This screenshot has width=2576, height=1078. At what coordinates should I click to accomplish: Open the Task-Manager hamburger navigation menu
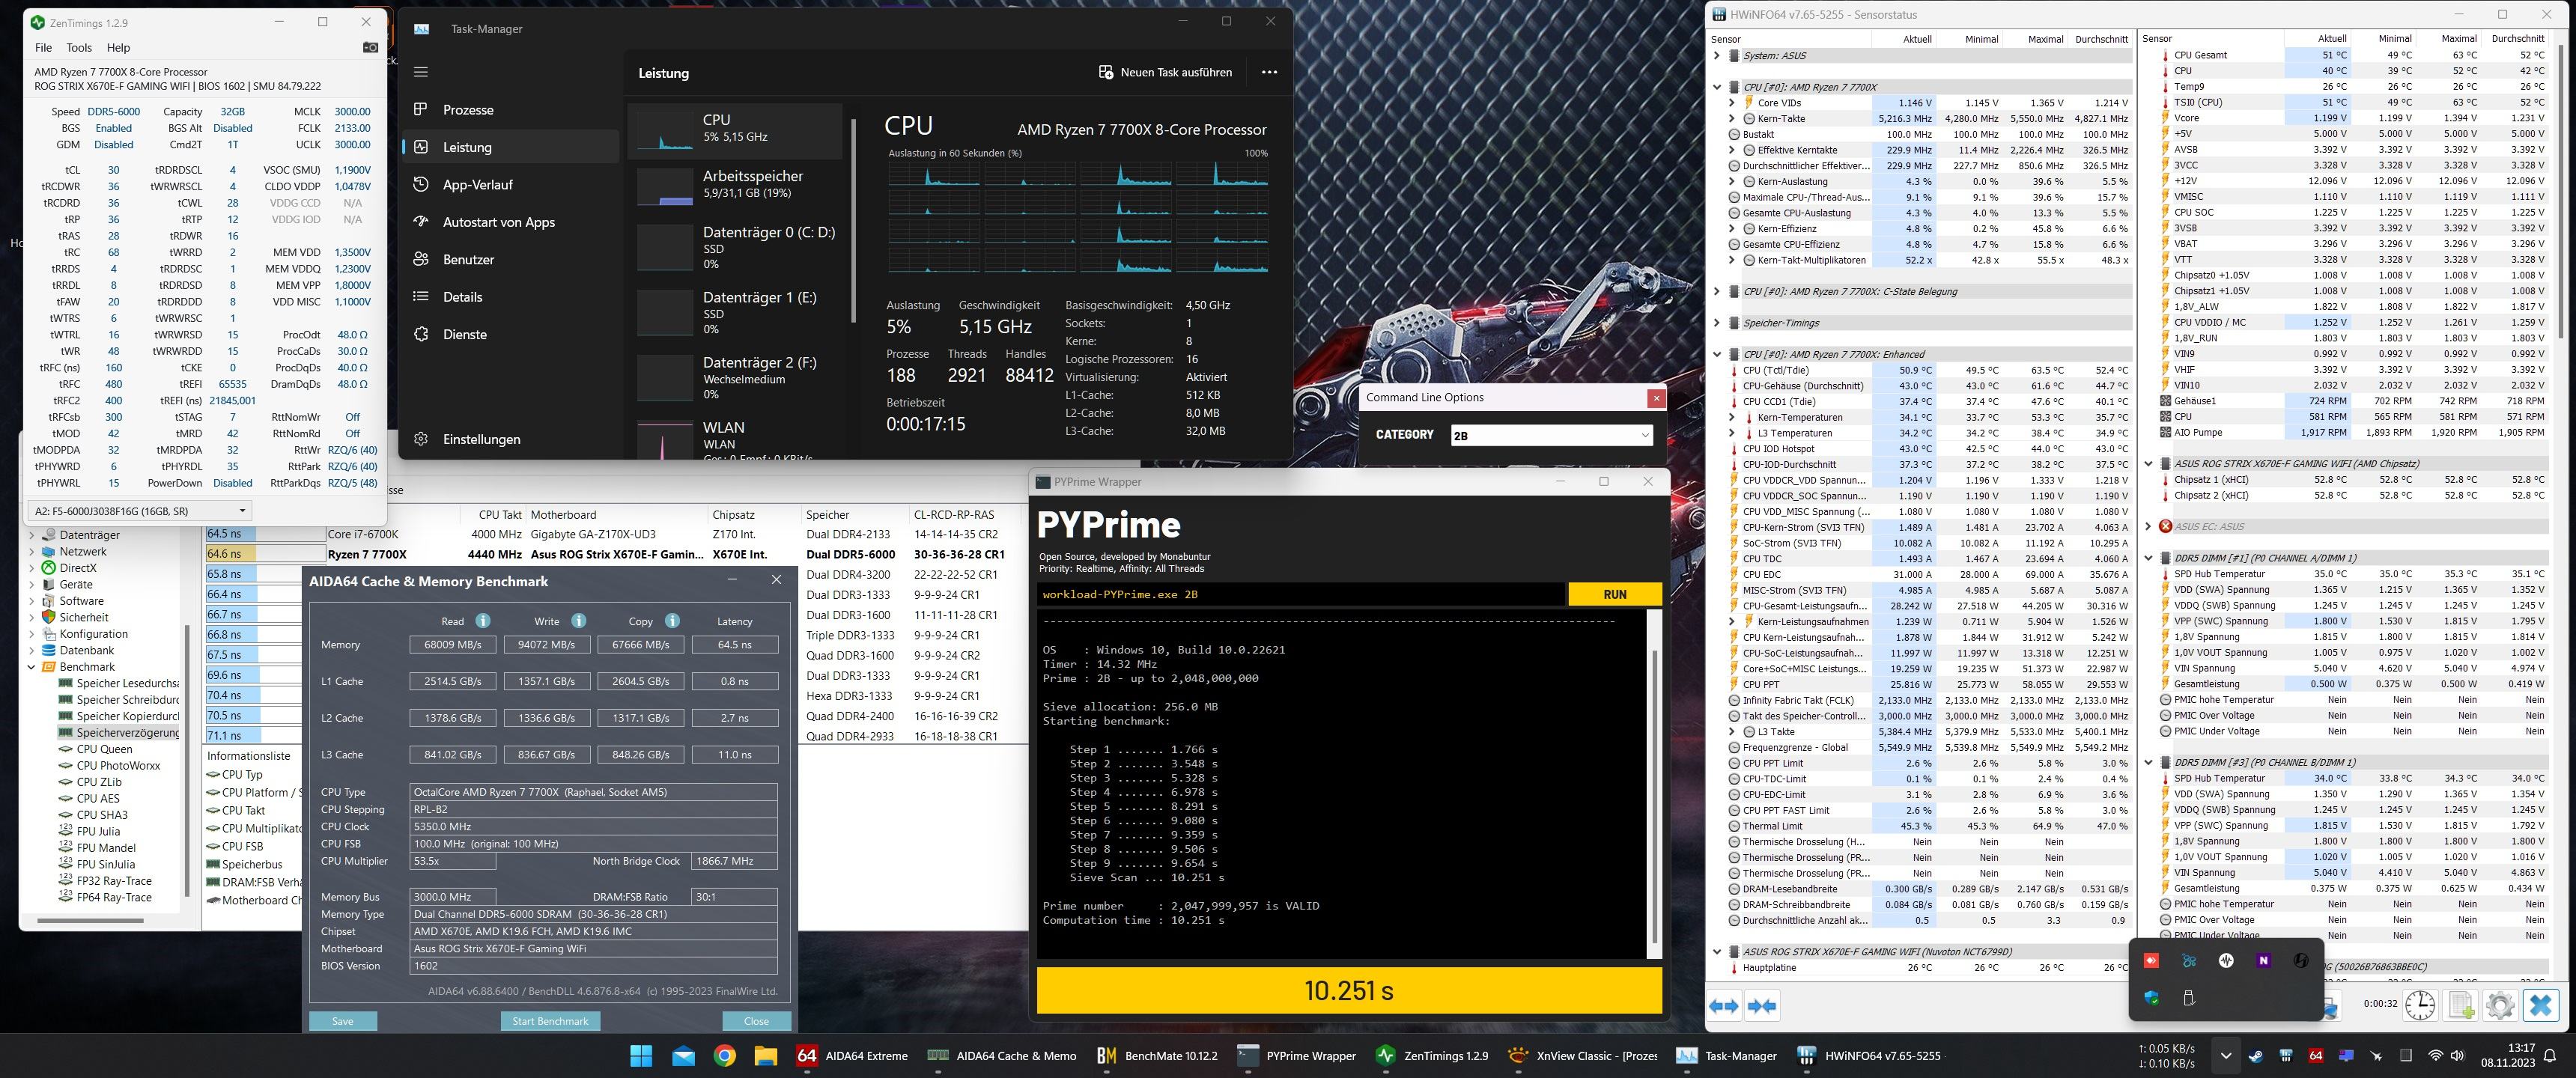(421, 72)
